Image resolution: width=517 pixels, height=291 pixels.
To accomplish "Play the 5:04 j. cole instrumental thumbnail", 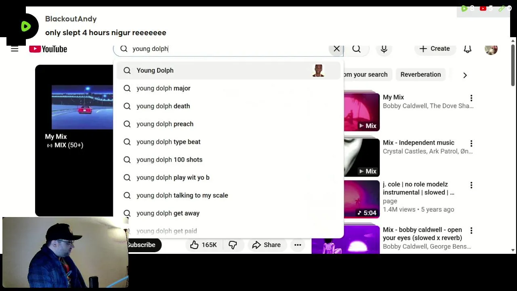I will (x=362, y=199).
